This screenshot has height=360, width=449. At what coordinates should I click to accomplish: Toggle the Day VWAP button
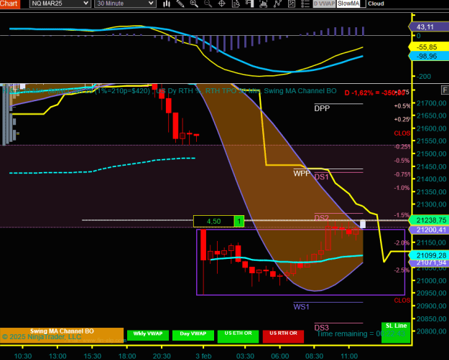click(x=193, y=335)
